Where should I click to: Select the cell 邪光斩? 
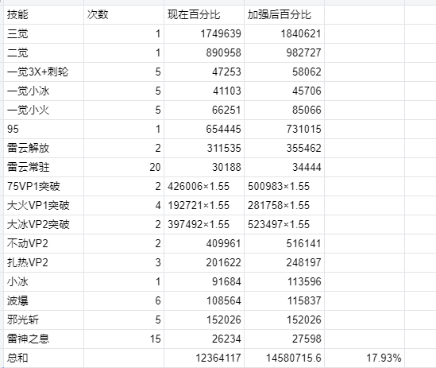point(44,320)
